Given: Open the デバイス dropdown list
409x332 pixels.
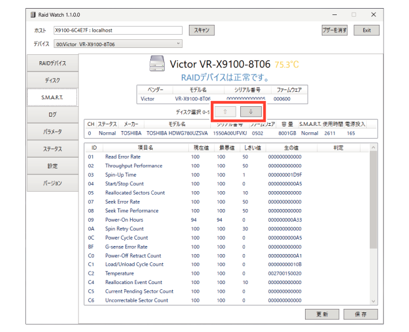Looking at the screenshot, I should coord(118,44).
